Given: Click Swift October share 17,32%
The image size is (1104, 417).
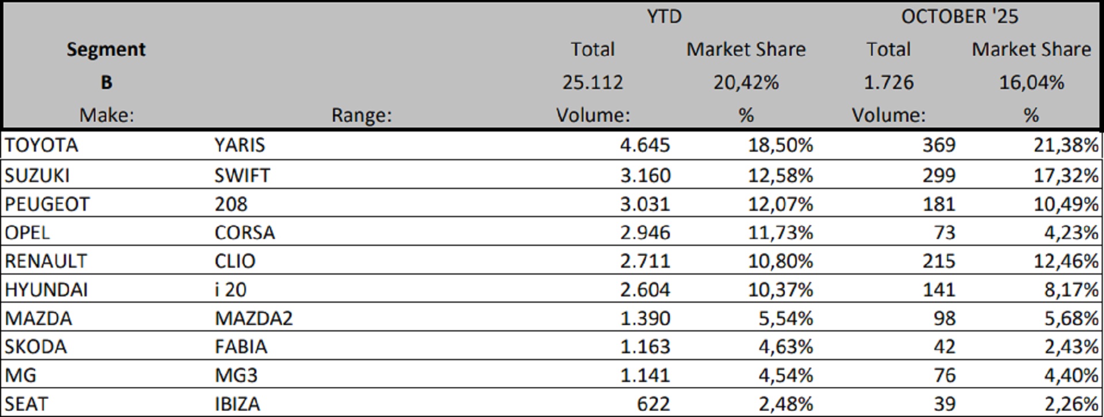Looking at the screenshot, I should tap(1065, 175).
